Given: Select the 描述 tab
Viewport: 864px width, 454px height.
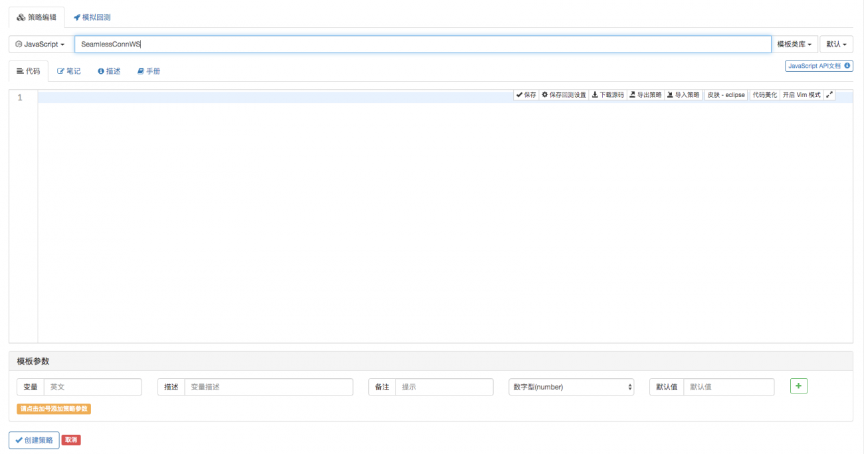Looking at the screenshot, I should [109, 71].
